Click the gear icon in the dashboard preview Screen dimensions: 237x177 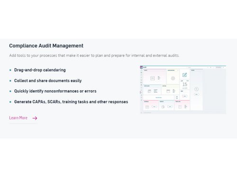coord(173,78)
